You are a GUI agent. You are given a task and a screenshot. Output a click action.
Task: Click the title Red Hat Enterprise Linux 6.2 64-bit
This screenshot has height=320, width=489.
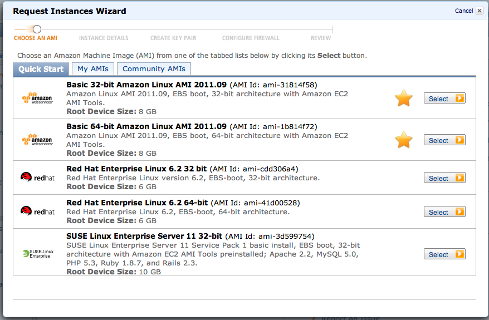[137, 203]
